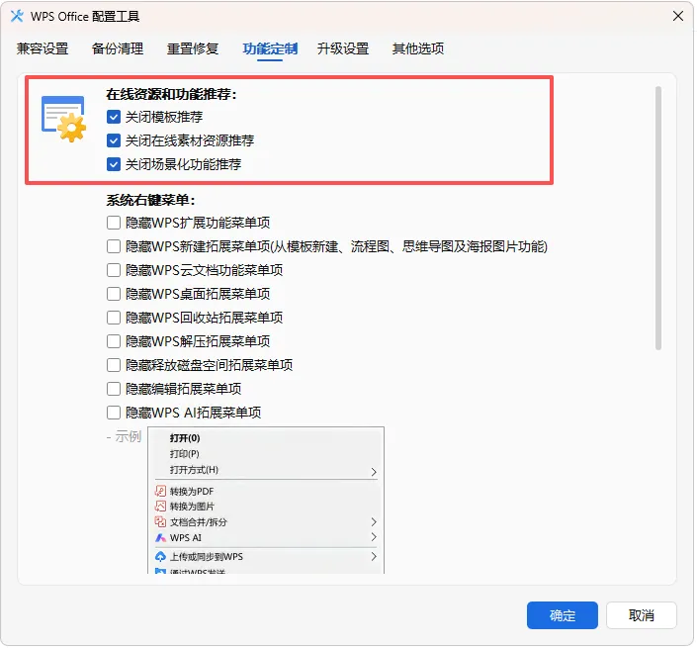Enable 隐藏编辑拓展菜单项 checkbox
The height and width of the screenshot is (648, 697).
[114, 389]
